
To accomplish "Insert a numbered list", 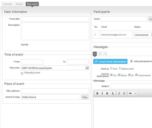I will [x=119, y=93].
